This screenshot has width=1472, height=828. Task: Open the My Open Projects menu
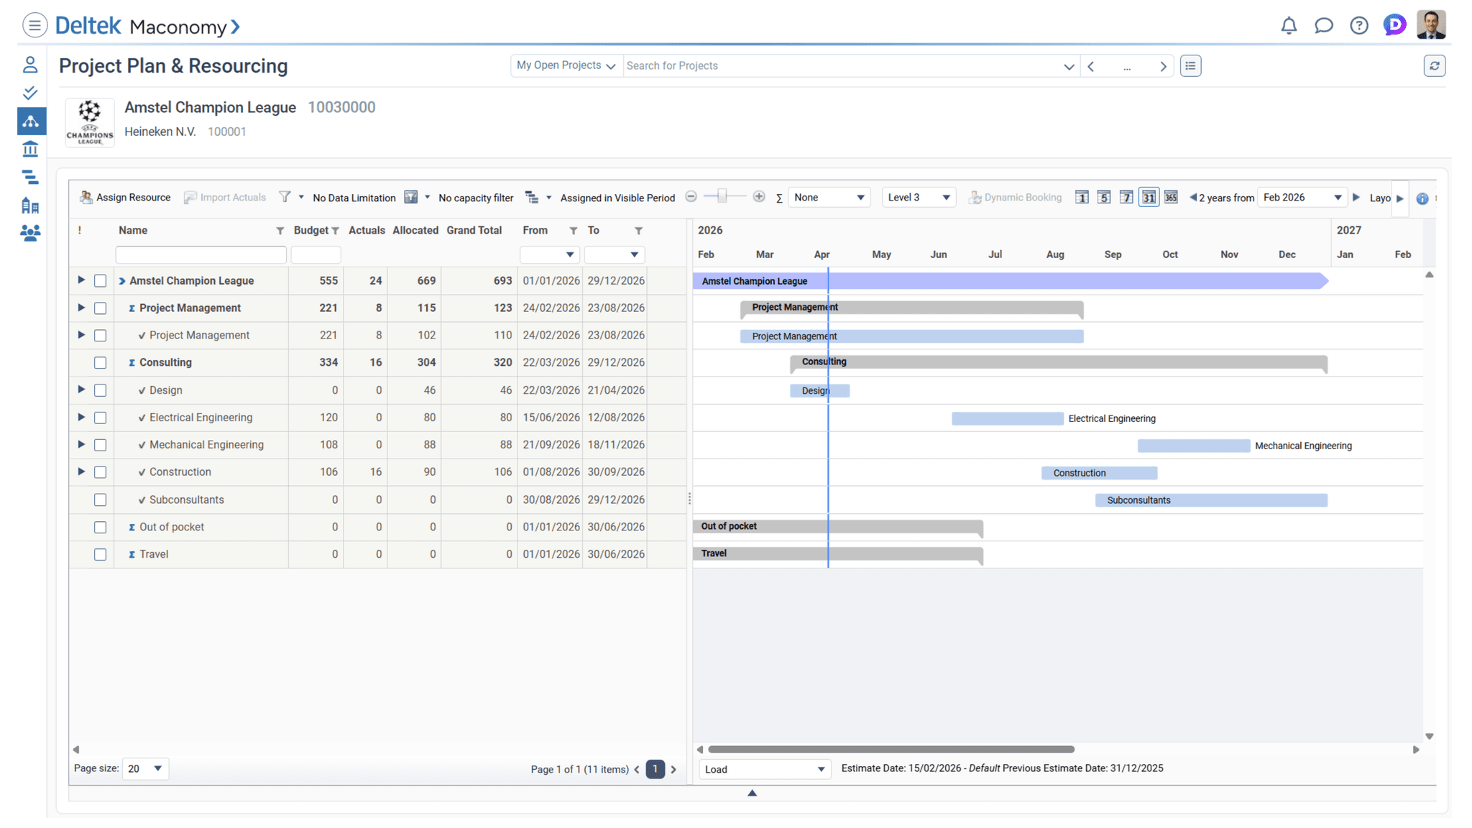pyautogui.click(x=566, y=65)
